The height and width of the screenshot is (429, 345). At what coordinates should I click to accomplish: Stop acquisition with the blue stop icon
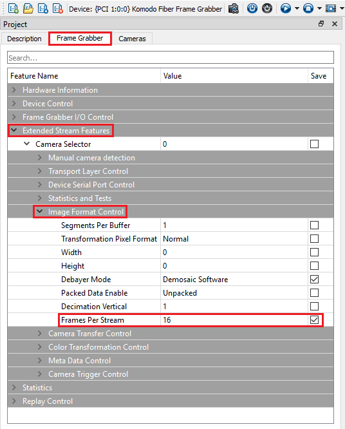(308, 8)
